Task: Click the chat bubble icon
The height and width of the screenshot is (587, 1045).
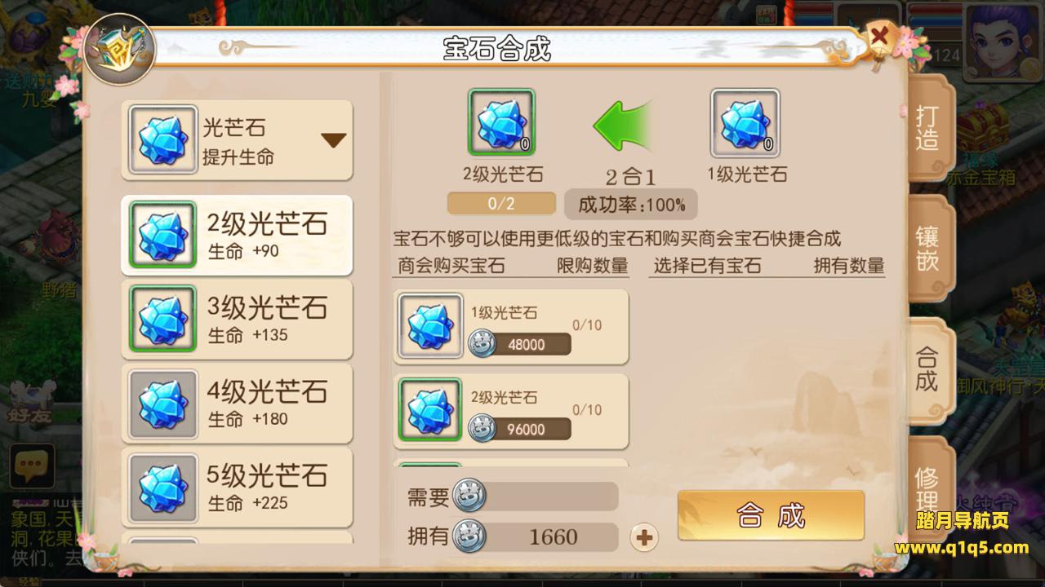Action: [32, 466]
